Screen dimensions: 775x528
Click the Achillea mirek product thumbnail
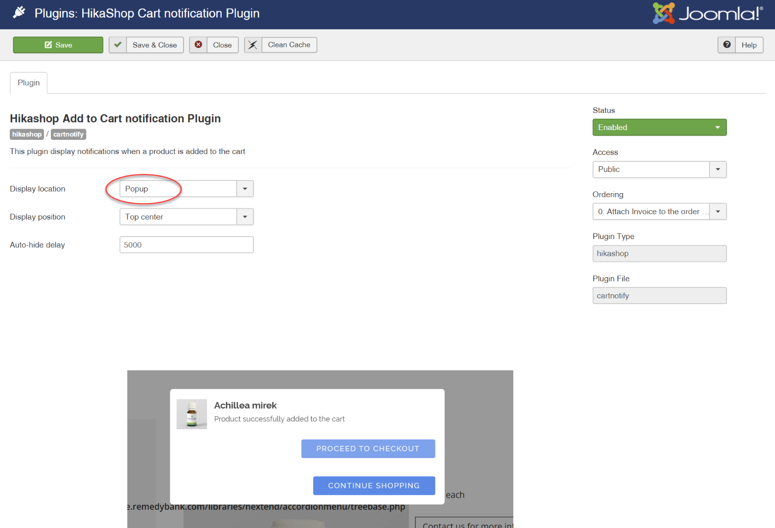[192, 414]
